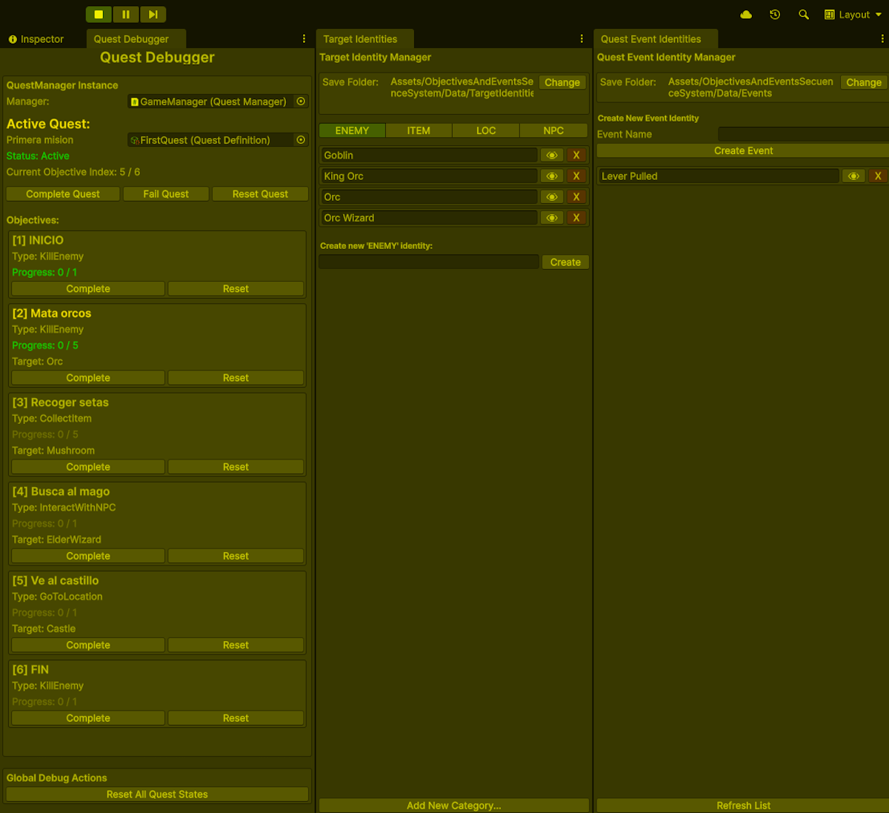Toggle the eye icon for Orc
The height and width of the screenshot is (813, 889).
point(552,197)
